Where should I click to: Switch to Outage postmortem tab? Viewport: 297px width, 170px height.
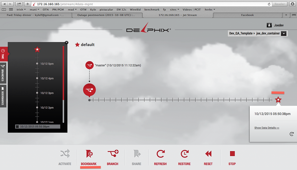[x=107, y=15]
